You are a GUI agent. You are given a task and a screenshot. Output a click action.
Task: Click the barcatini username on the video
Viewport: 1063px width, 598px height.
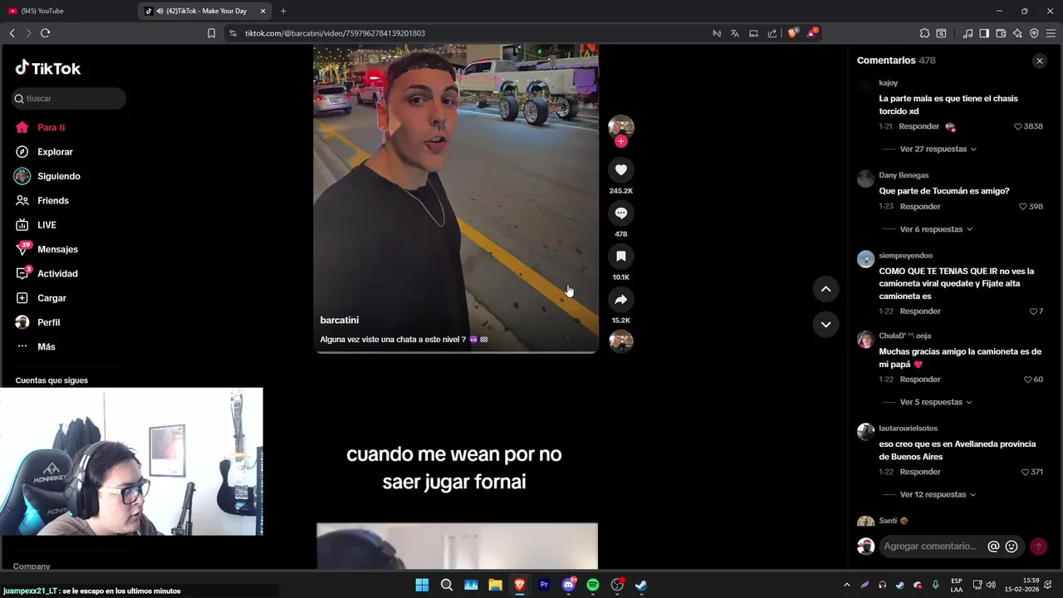[x=339, y=320]
